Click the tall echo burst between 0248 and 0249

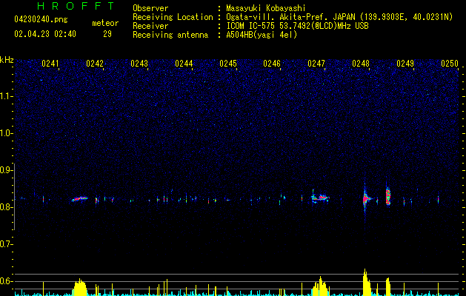coord(387,196)
